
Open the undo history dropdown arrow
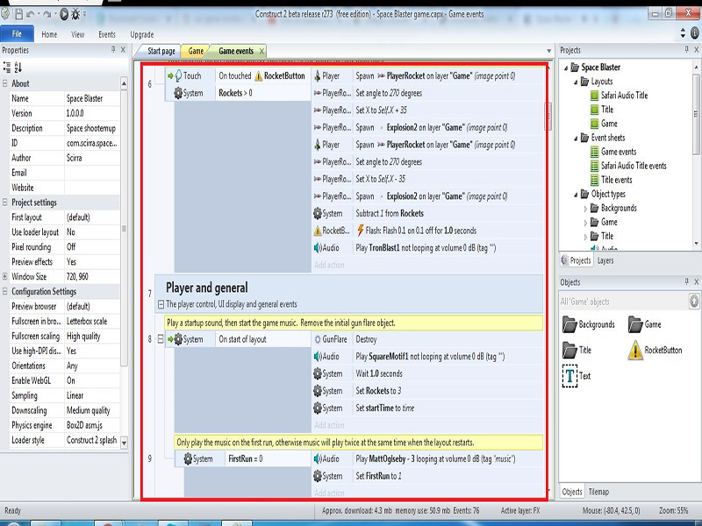pyautogui.click(x=39, y=14)
